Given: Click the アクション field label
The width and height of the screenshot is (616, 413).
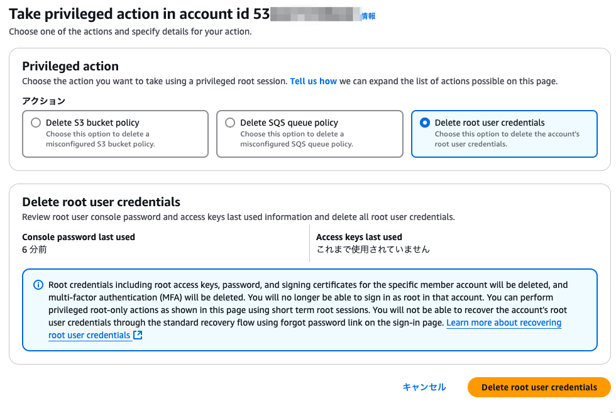Looking at the screenshot, I should click(43, 101).
